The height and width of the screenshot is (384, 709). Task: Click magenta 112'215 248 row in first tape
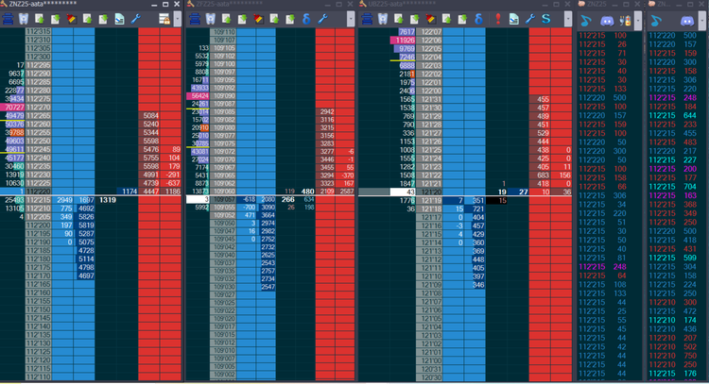point(609,267)
